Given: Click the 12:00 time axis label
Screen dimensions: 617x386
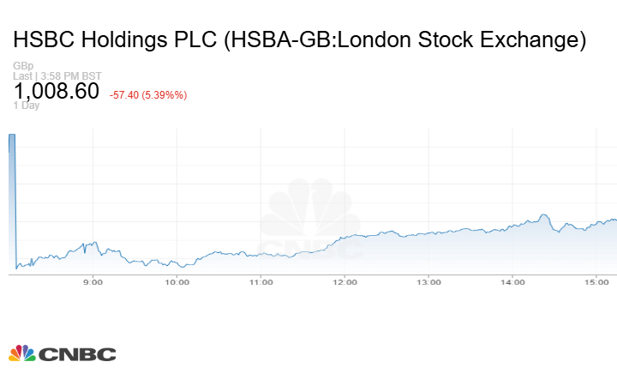Looking at the screenshot, I should 344,281.
